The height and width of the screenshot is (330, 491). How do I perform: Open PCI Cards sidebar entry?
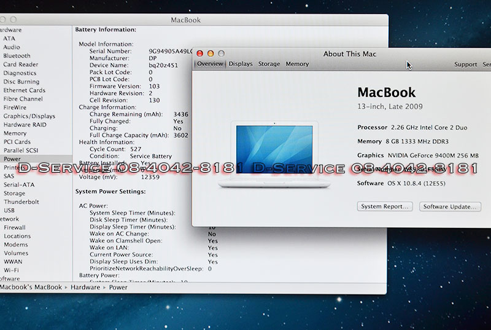[17, 142]
